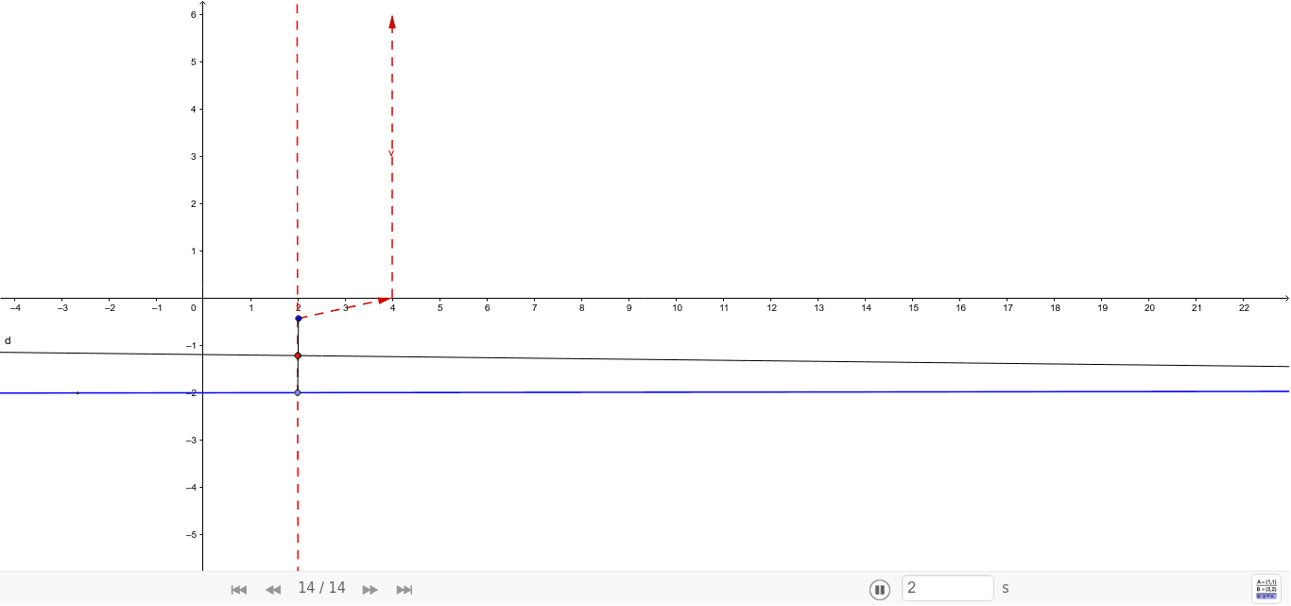Image resolution: width=1291 pixels, height=606 pixels.
Task: Click the arrowhead at top of vector v
Action: (x=392, y=22)
